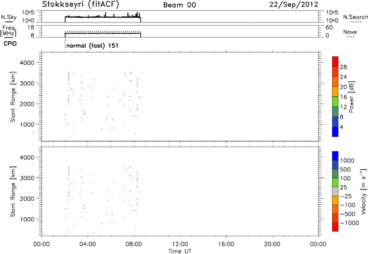
Task: Pick the red bottom segment of the Velocity colorbar
Action: point(335,227)
